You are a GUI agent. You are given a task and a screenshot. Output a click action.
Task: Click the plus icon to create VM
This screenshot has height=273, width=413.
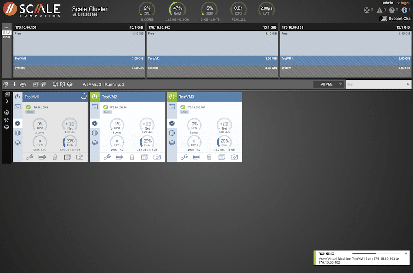pos(15,84)
